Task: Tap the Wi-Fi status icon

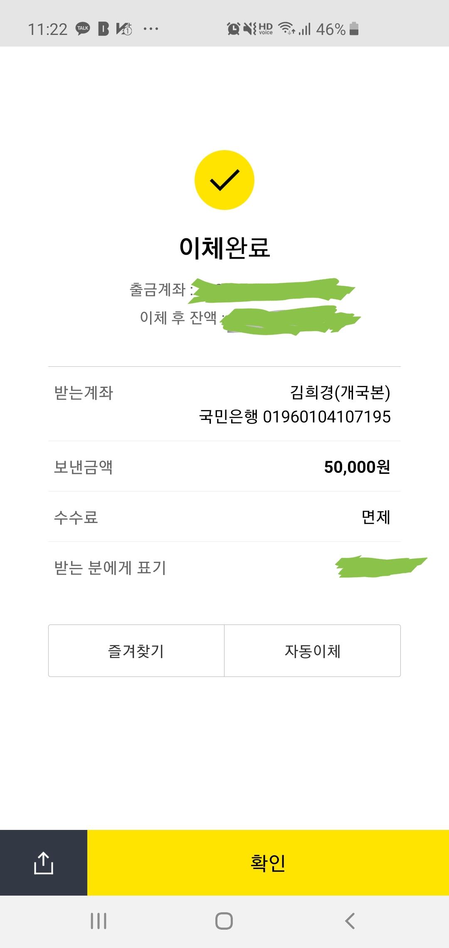Action: coord(287,28)
